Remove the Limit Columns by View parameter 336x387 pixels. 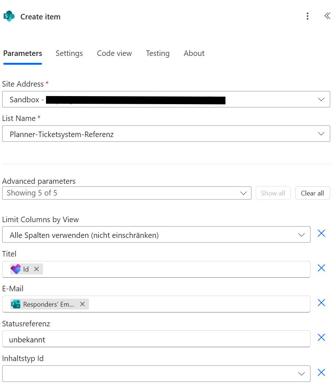coord(321,234)
